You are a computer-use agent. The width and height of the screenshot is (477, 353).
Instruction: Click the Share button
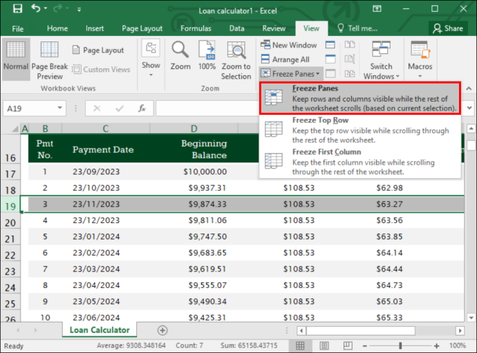pyautogui.click(x=448, y=28)
